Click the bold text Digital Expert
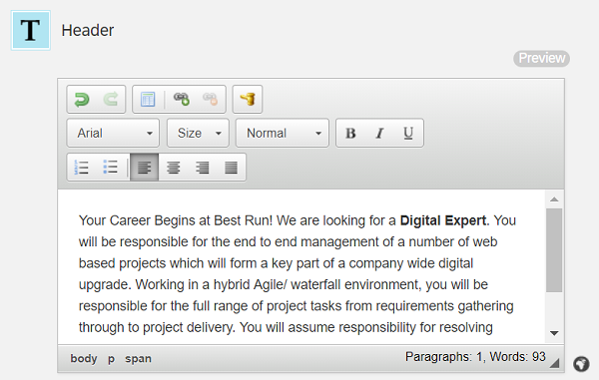Image resolution: width=599 pixels, height=380 pixels. tap(443, 220)
